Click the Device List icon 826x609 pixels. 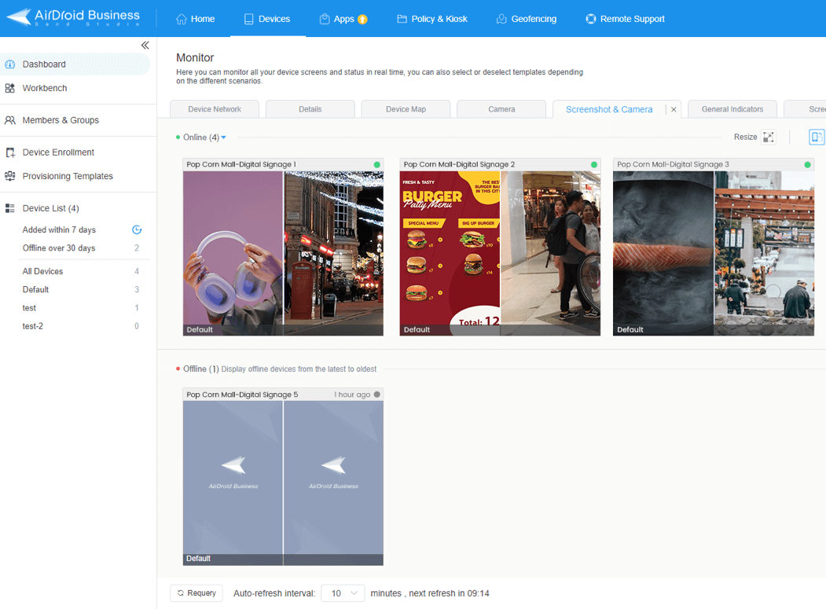10,208
